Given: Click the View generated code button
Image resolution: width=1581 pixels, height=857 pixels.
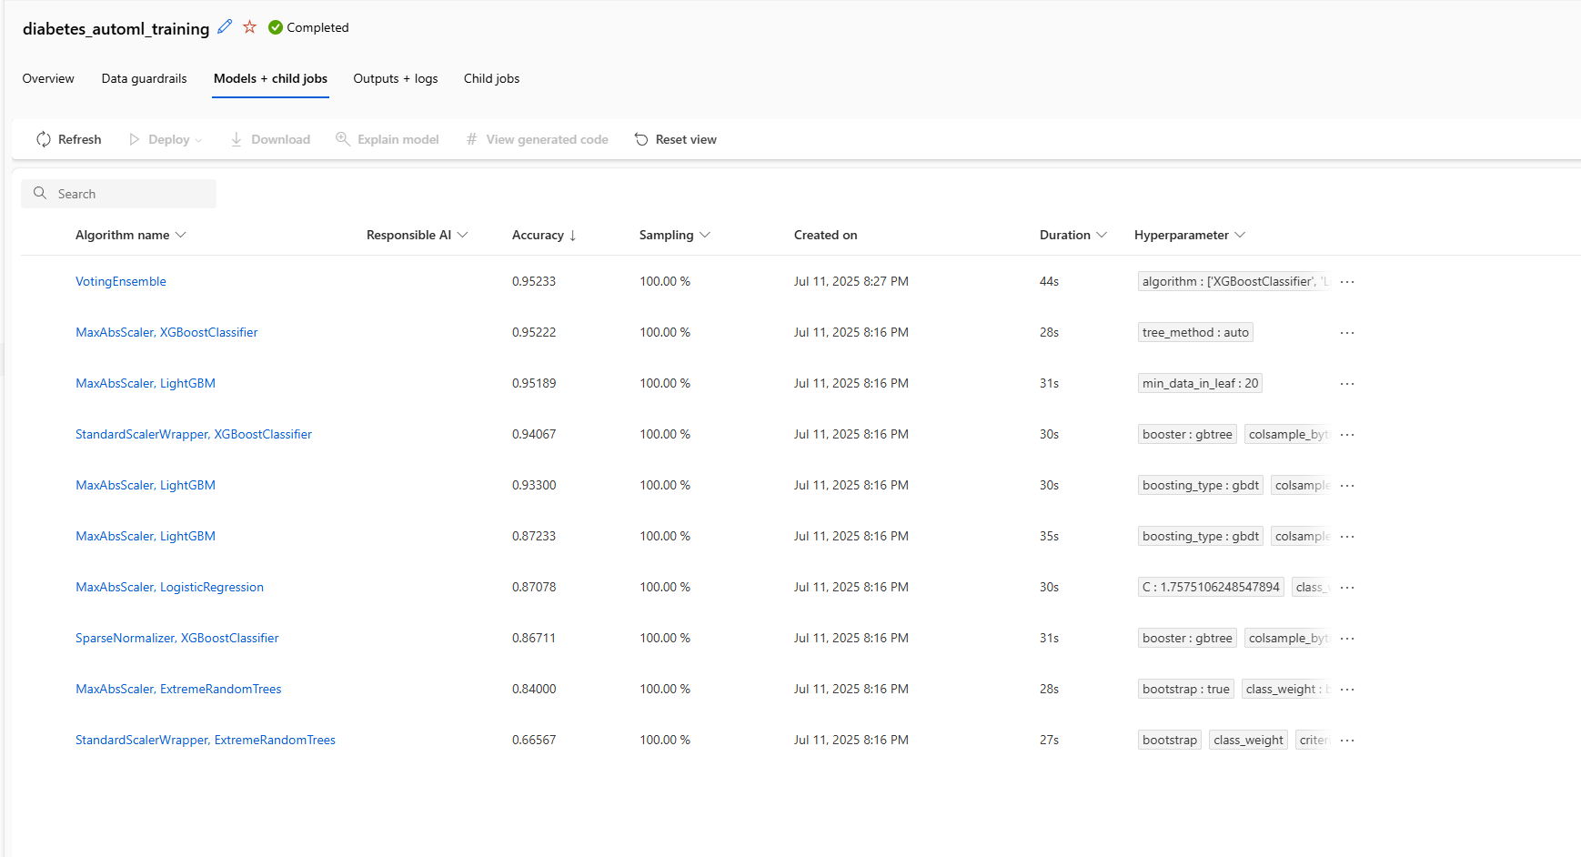Looking at the screenshot, I should click(538, 139).
